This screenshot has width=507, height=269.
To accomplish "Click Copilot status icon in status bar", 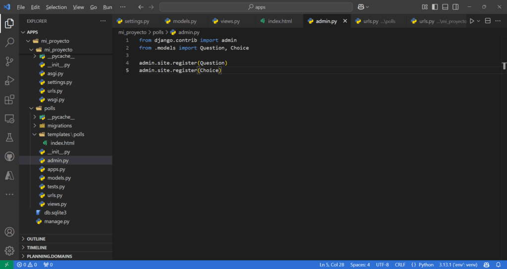I will [x=486, y=265].
